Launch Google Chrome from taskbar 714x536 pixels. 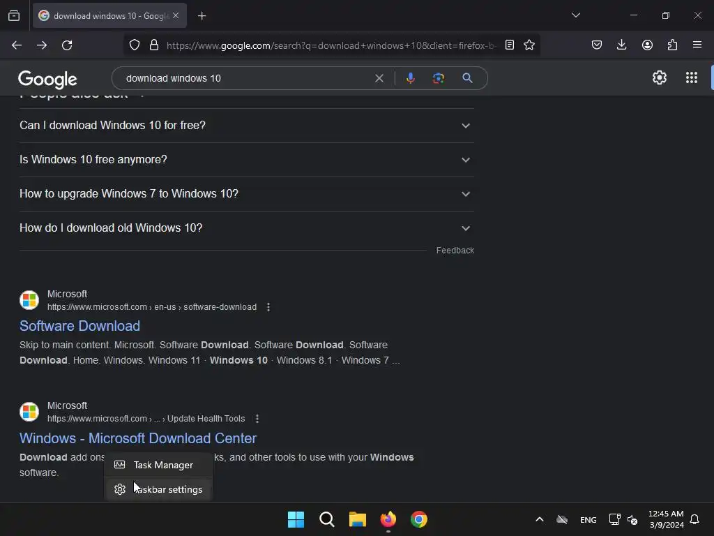[x=419, y=519]
